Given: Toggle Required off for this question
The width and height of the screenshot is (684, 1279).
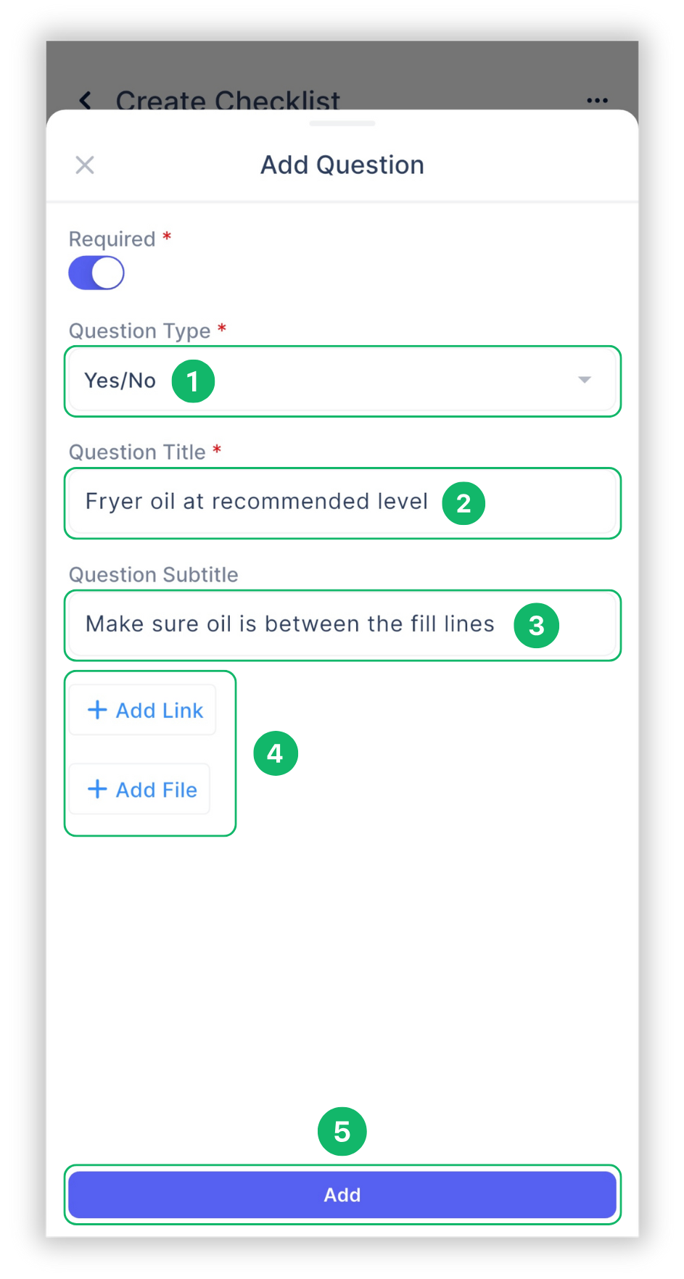Looking at the screenshot, I should pos(96,273).
